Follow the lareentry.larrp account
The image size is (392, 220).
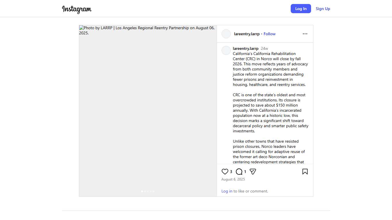(269, 34)
